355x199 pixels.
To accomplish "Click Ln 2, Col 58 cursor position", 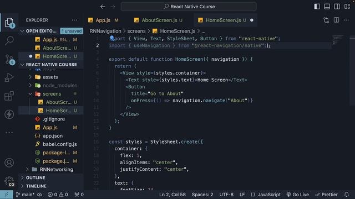I will [173, 195].
